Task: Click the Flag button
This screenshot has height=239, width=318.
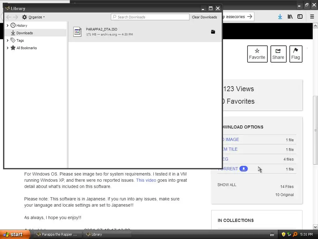Action: [296, 54]
